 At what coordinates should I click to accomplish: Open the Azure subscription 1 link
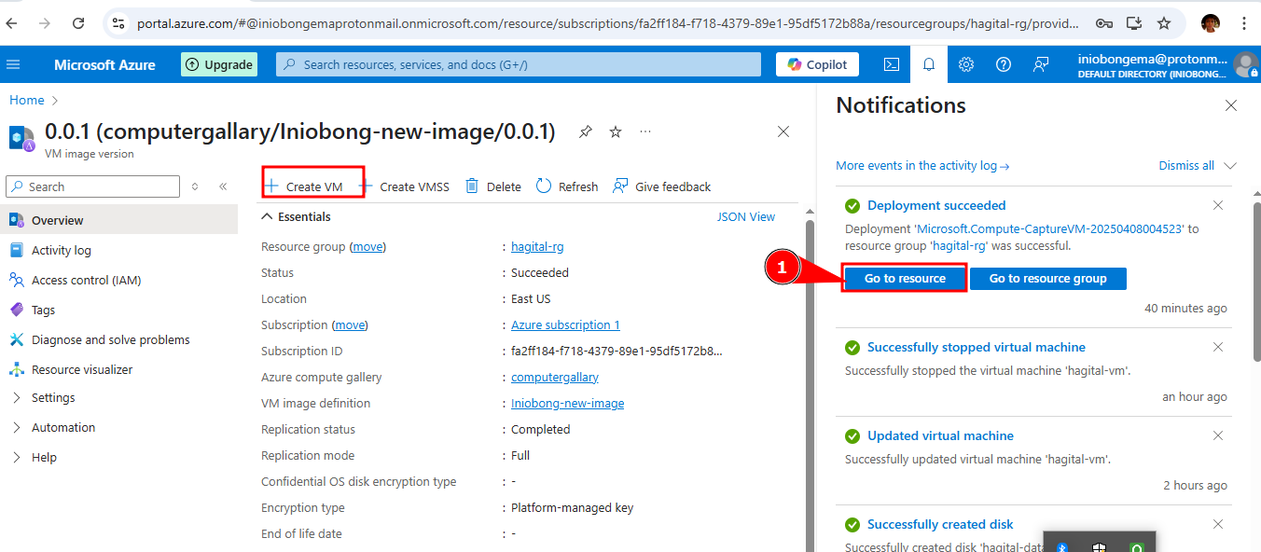point(565,325)
